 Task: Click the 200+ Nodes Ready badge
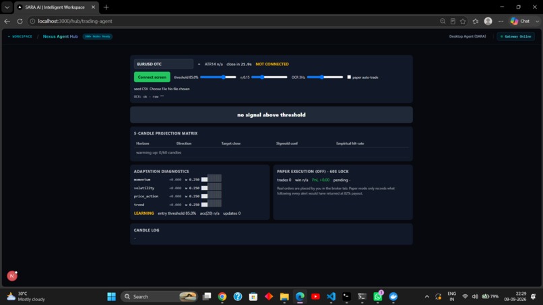(97, 36)
